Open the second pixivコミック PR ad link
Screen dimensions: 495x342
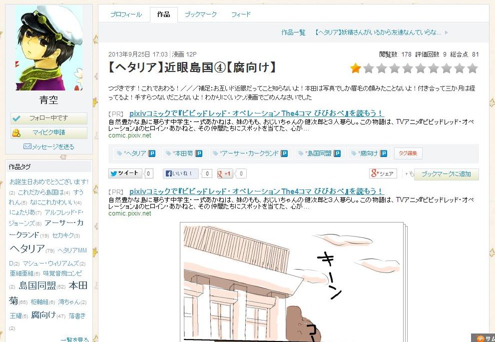[x=256, y=191]
